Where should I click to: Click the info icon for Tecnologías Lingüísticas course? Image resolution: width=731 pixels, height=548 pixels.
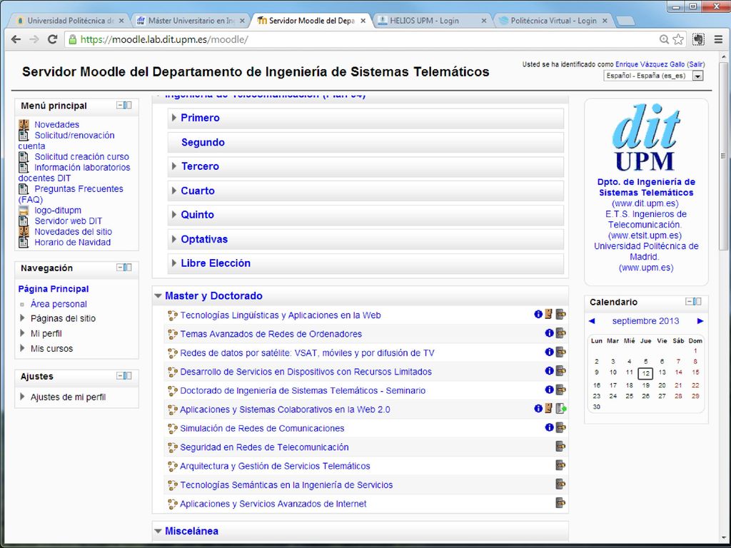538,315
